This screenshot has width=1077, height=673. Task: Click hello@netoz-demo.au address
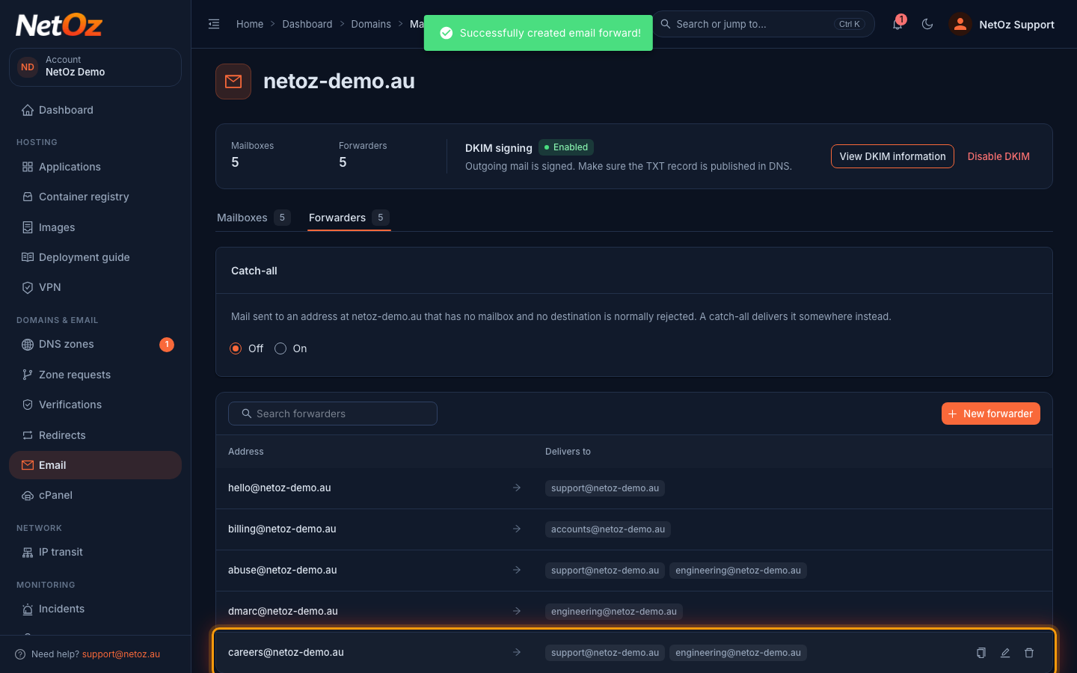click(x=280, y=488)
